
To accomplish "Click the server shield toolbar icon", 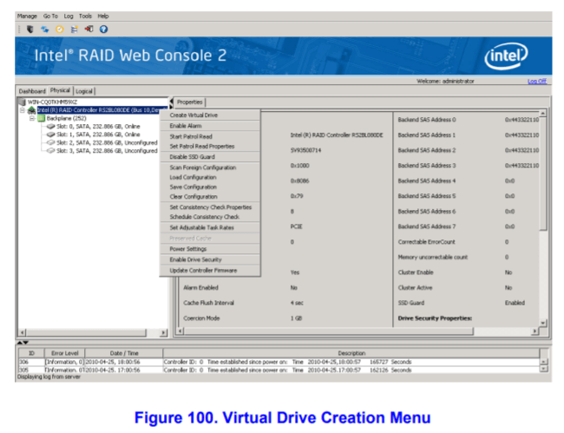I will (x=30, y=30).
